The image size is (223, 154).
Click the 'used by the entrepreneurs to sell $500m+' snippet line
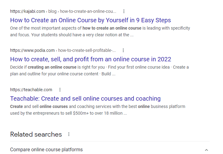tap(69, 113)
